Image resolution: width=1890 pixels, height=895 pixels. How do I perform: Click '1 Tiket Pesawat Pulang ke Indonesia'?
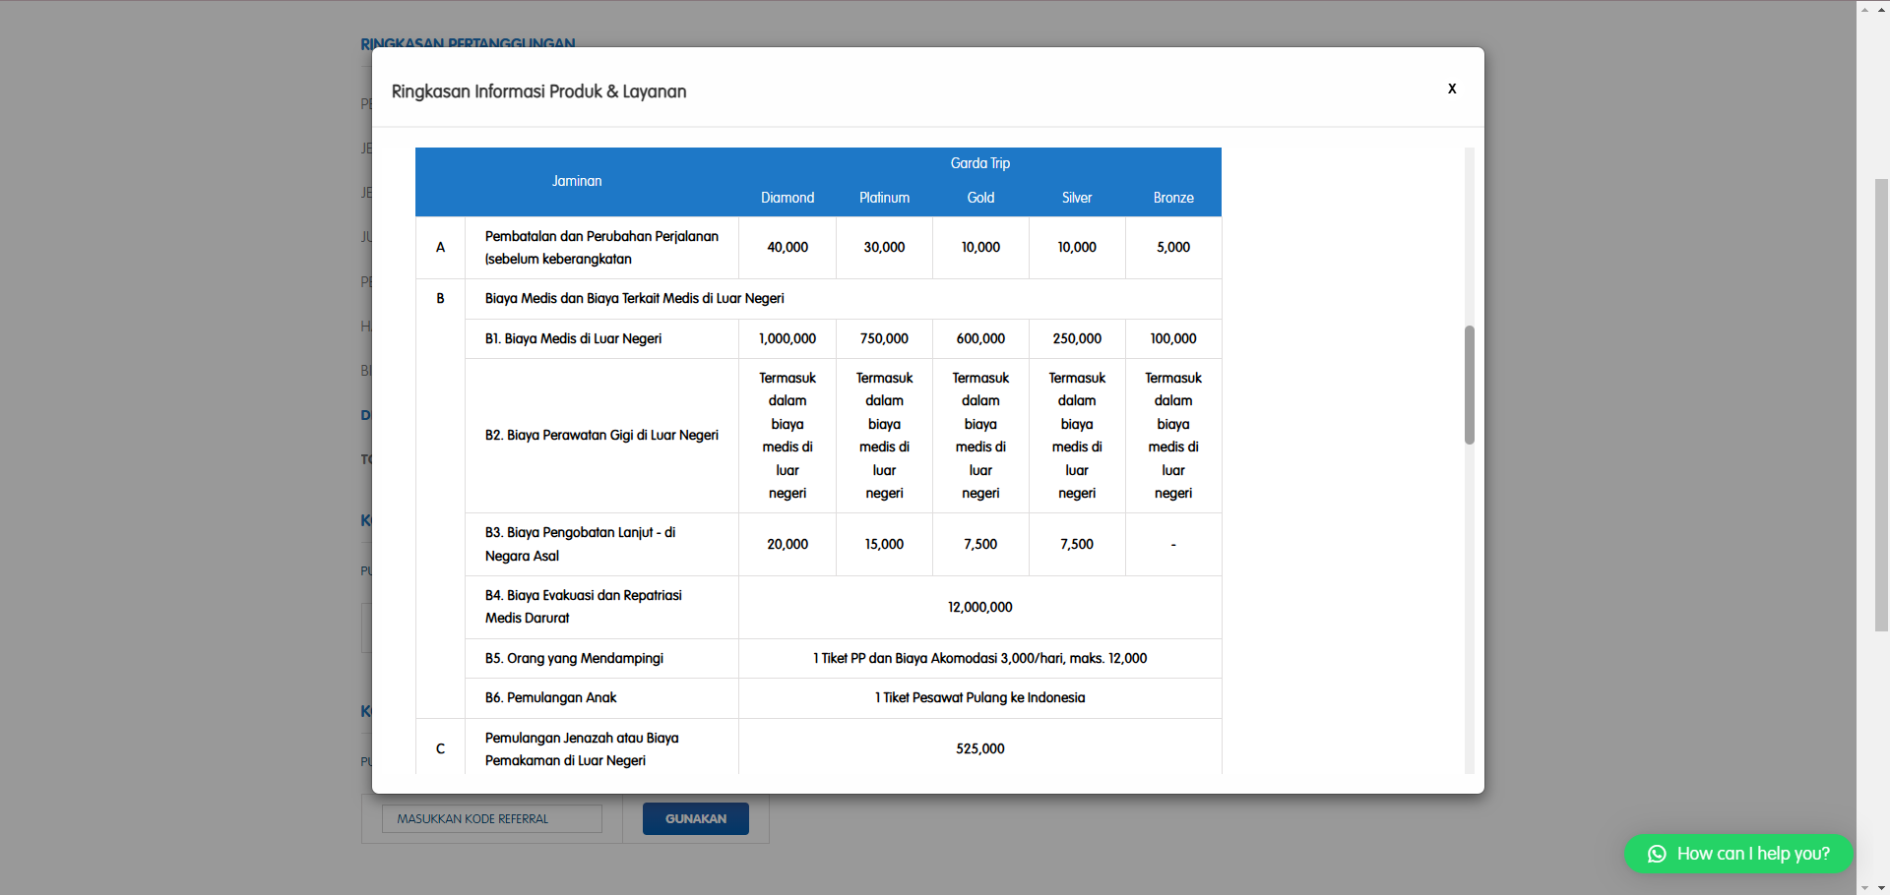(980, 698)
